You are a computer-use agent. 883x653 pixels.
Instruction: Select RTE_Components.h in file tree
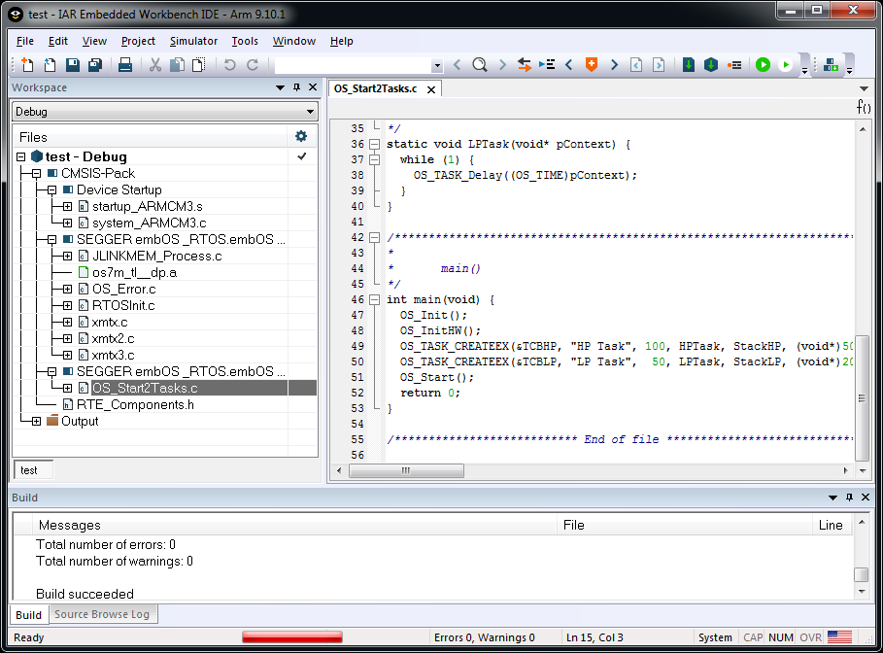(x=135, y=404)
